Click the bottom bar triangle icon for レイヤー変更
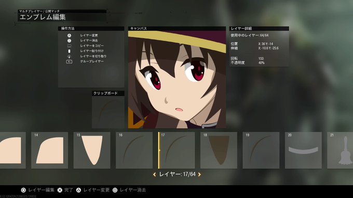Screen dimensions: 353x198 (78, 190)
